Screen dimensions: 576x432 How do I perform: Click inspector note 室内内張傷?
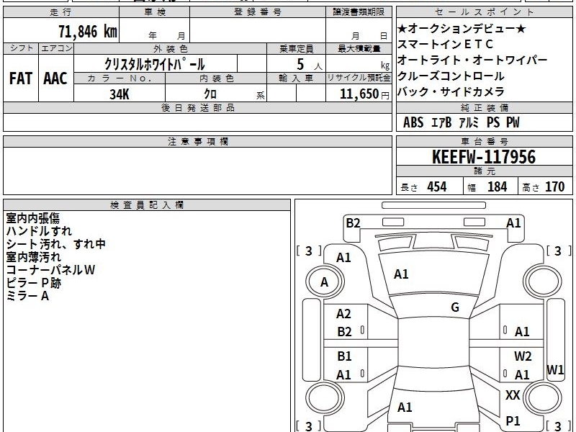32,218
